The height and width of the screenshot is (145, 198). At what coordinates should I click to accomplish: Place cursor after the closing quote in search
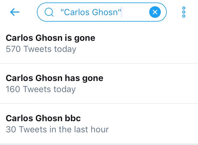pos(123,12)
